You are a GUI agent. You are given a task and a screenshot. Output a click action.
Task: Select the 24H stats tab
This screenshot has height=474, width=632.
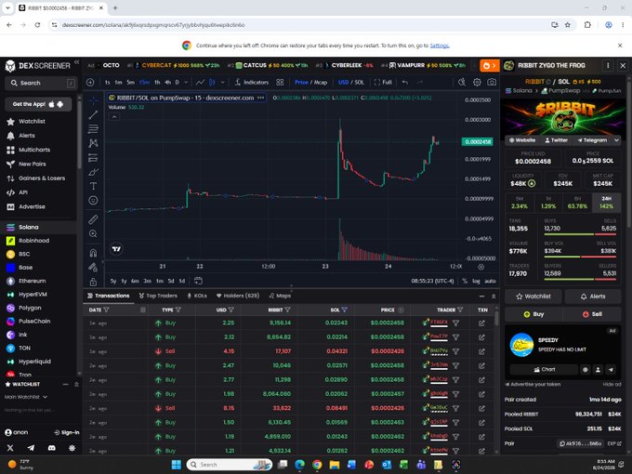[x=606, y=203]
